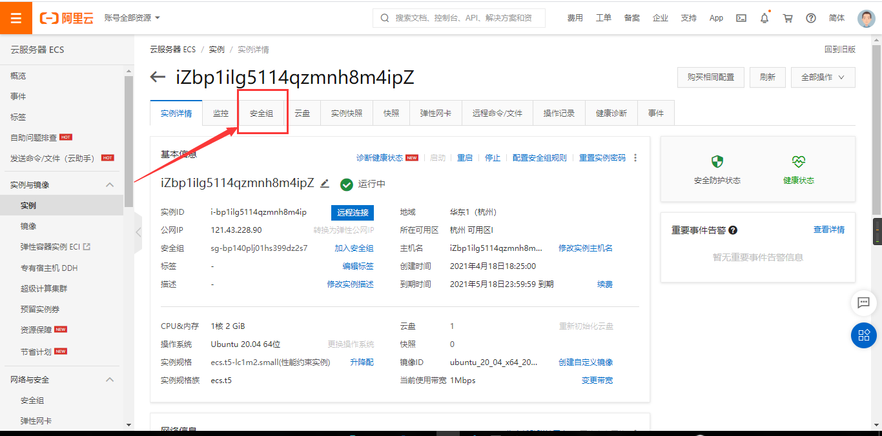The width and height of the screenshot is (882, 436).
Task: Open the 健康诊断 tab
Action: coord(611,113)
